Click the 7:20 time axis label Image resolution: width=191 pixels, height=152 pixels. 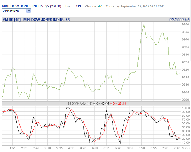pyautogui.click(x=165, y=148)
